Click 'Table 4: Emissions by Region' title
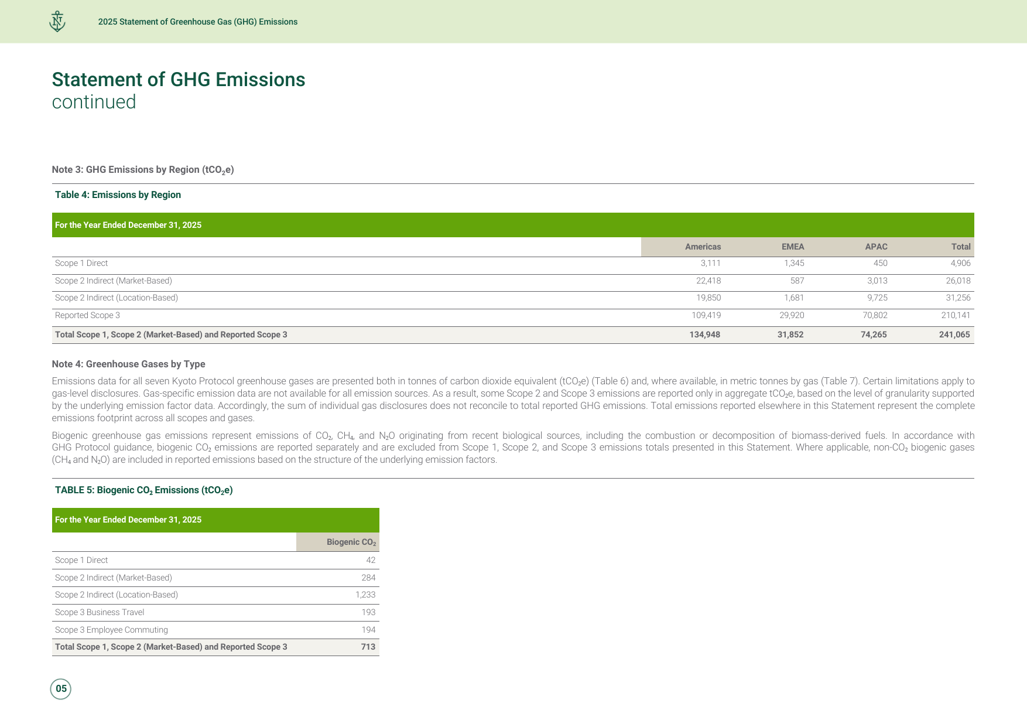This screenshot has height=727, width=1027. tap(118, 195)
